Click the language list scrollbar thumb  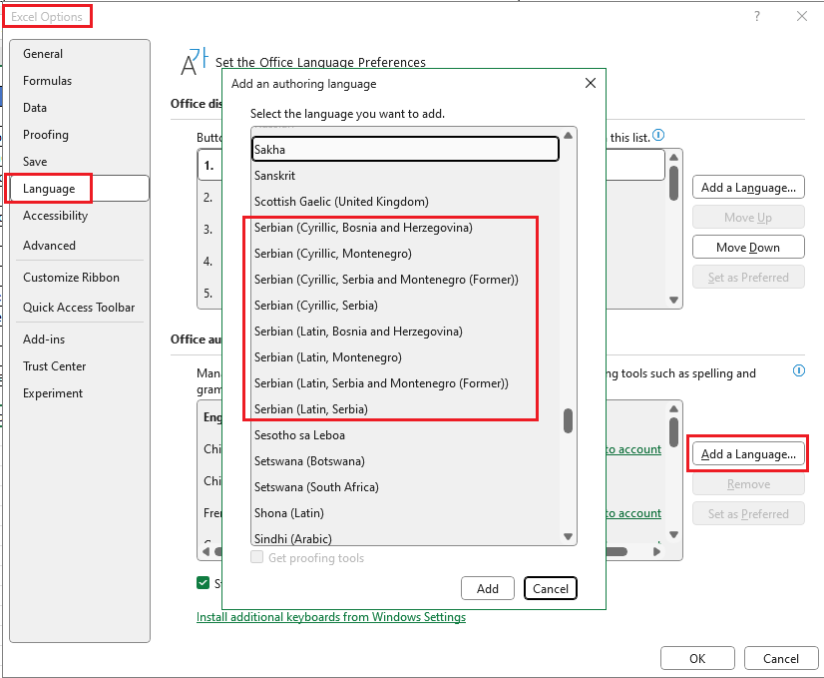[568, 420]
